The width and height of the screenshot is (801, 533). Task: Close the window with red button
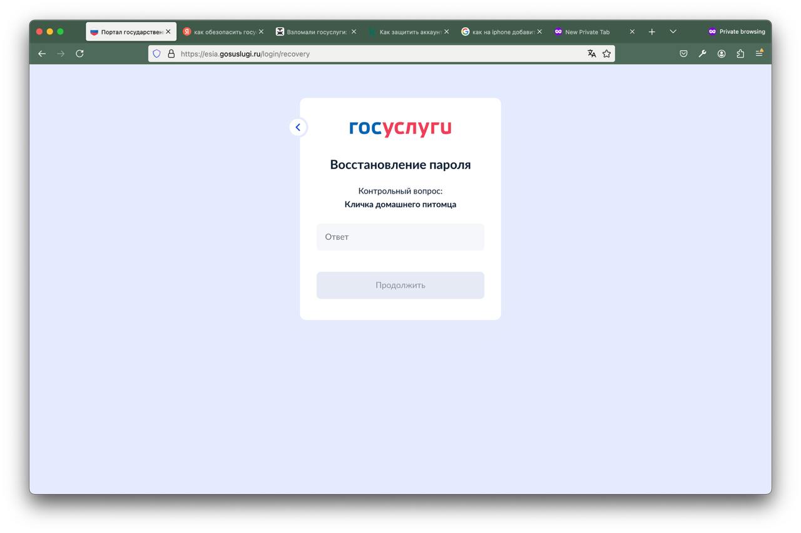click(x=39, y=31)
